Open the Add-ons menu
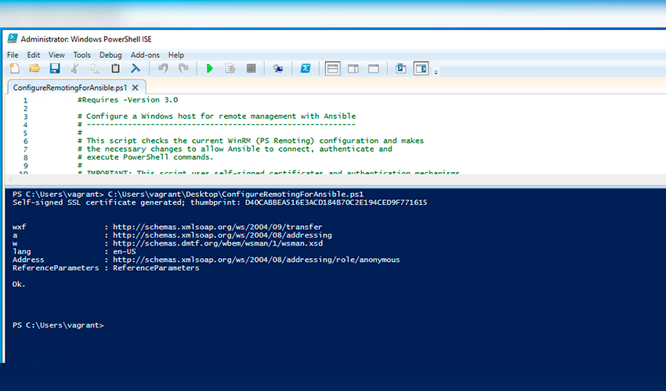 click(x=145, y=55)
